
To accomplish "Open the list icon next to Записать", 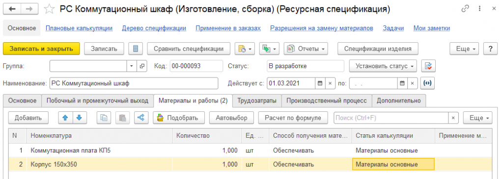I will tap(136, 49).
